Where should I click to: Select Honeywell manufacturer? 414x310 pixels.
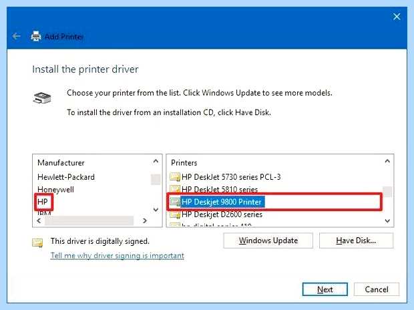point(55,190)
